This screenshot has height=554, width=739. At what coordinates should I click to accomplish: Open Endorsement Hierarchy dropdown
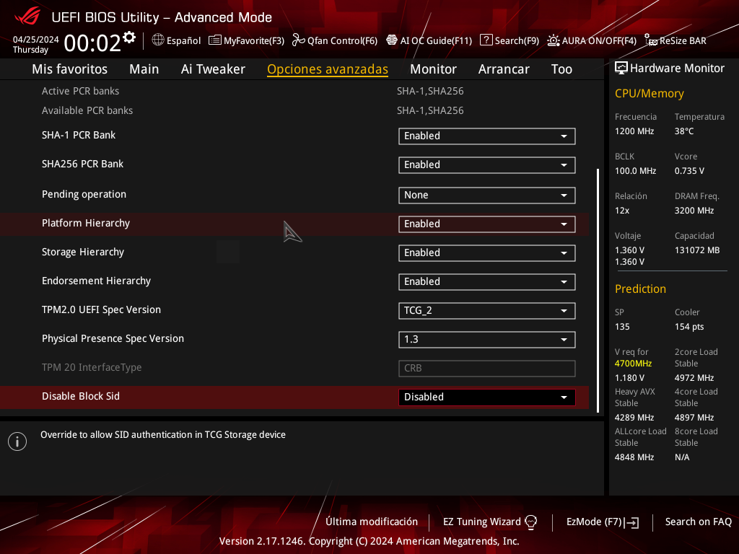pyautogui.click(x=487, y=282)
